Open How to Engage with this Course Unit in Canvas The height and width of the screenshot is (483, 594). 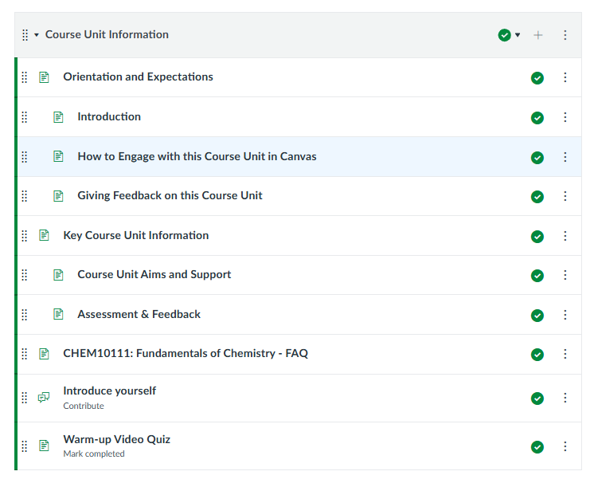(197, 156)
